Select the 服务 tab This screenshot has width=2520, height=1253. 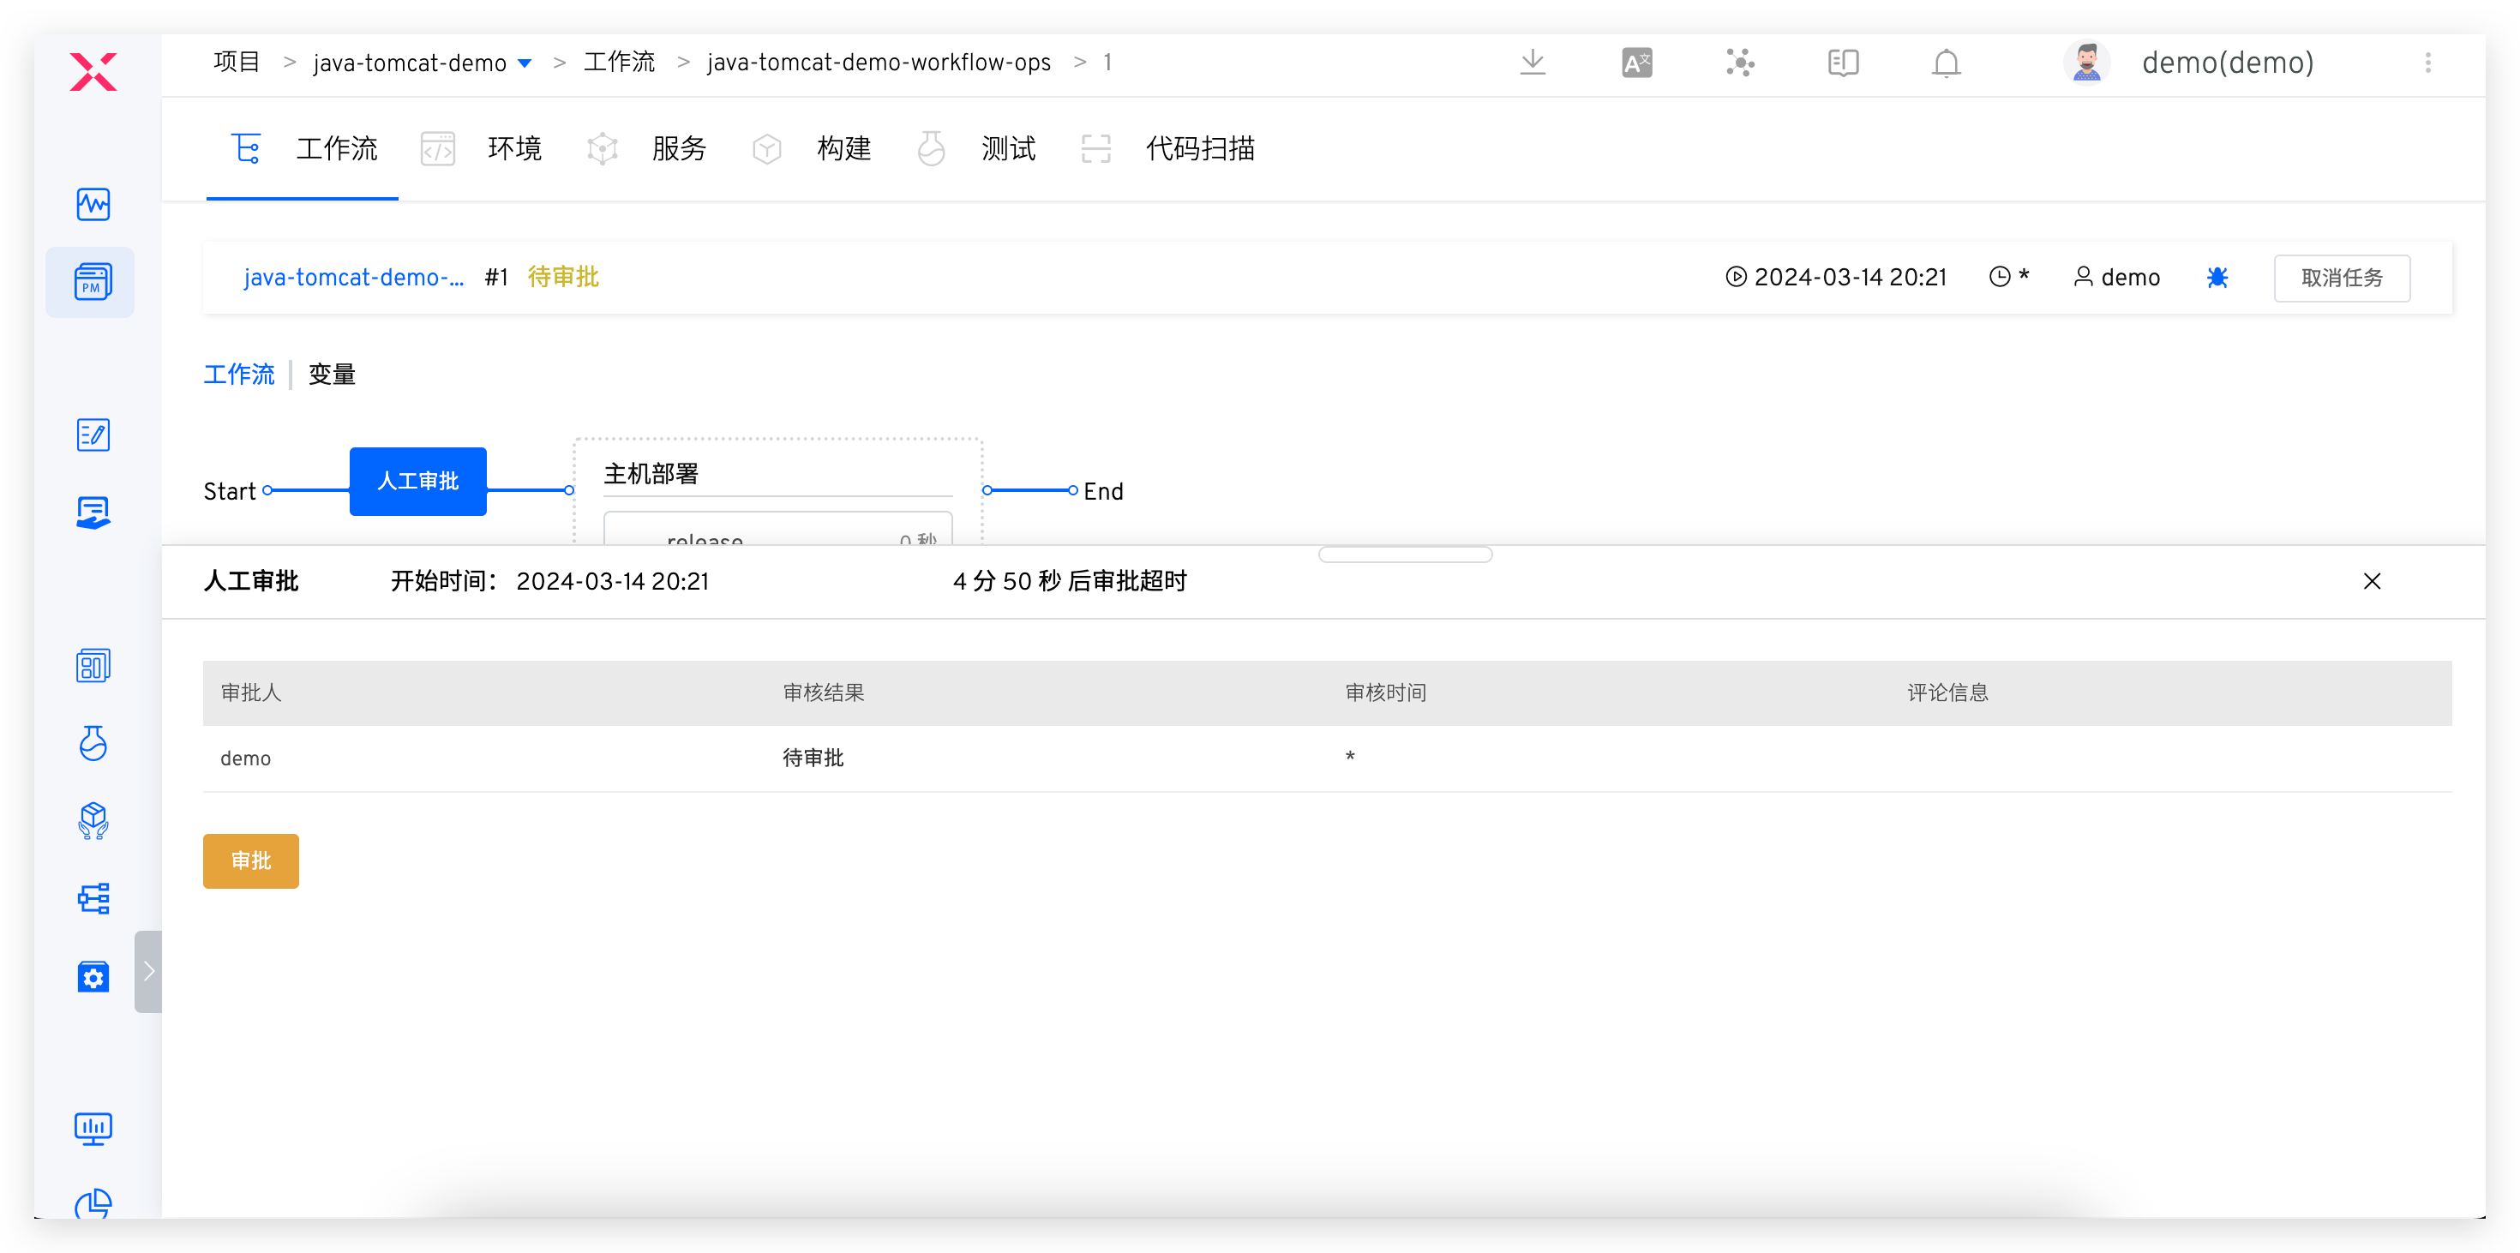645,148
